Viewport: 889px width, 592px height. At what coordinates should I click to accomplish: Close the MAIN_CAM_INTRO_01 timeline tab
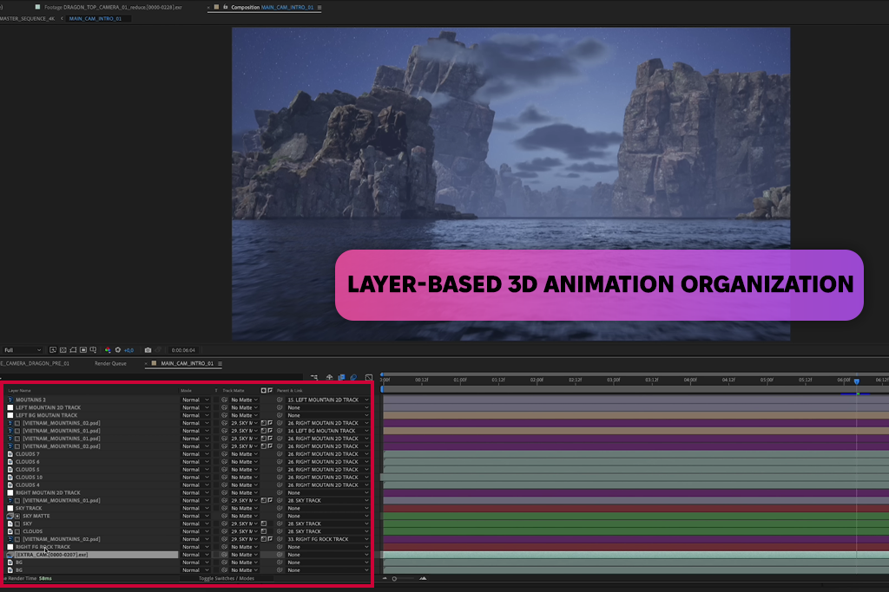146,363
